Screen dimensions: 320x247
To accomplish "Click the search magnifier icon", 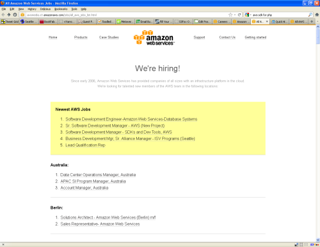I will pyautogui.click(x=310, y=15).
